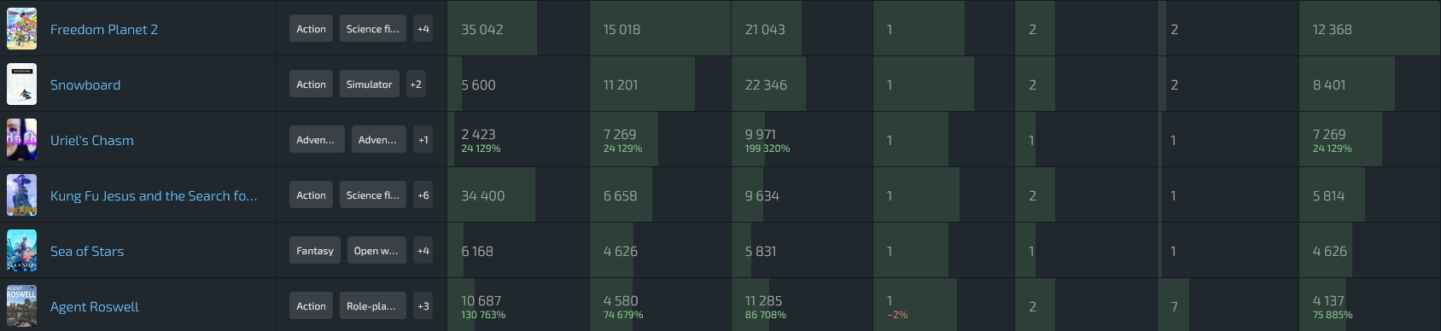Click the 22 346 bar cell for Snowboard
Screen dimensions: 1441x331
pos(802,84)
